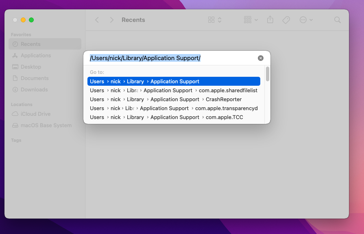Open the Edit Tags toolbar button
Image resolution: width=364 pixels, height=234 pixels.
click(286, 20)
